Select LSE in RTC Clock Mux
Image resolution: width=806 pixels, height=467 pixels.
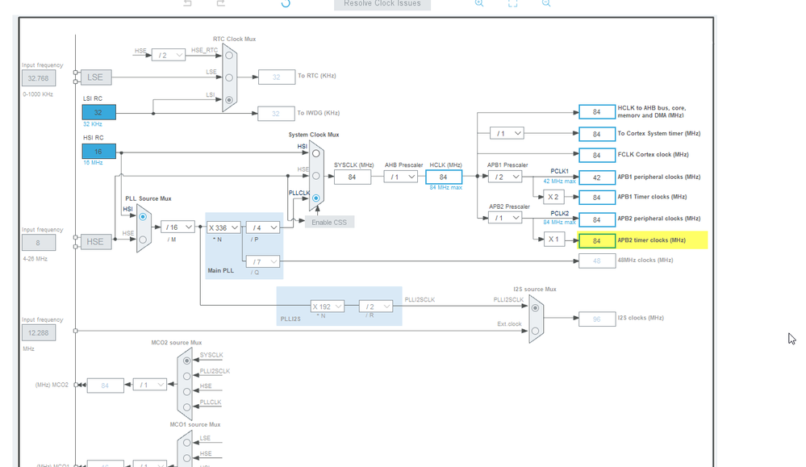click(x=229, y=77)
